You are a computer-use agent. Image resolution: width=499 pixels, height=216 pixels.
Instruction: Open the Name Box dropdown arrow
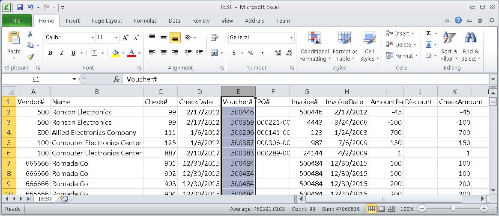click(x=74, y=79)
